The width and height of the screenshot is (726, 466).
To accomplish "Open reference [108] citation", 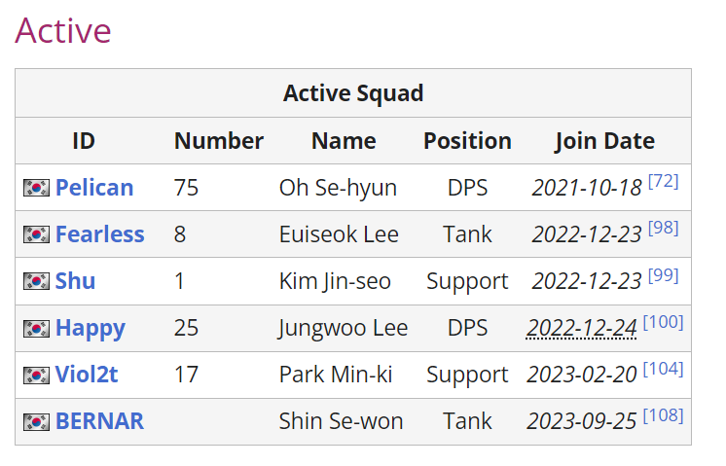I will click(x=663, y=415).
